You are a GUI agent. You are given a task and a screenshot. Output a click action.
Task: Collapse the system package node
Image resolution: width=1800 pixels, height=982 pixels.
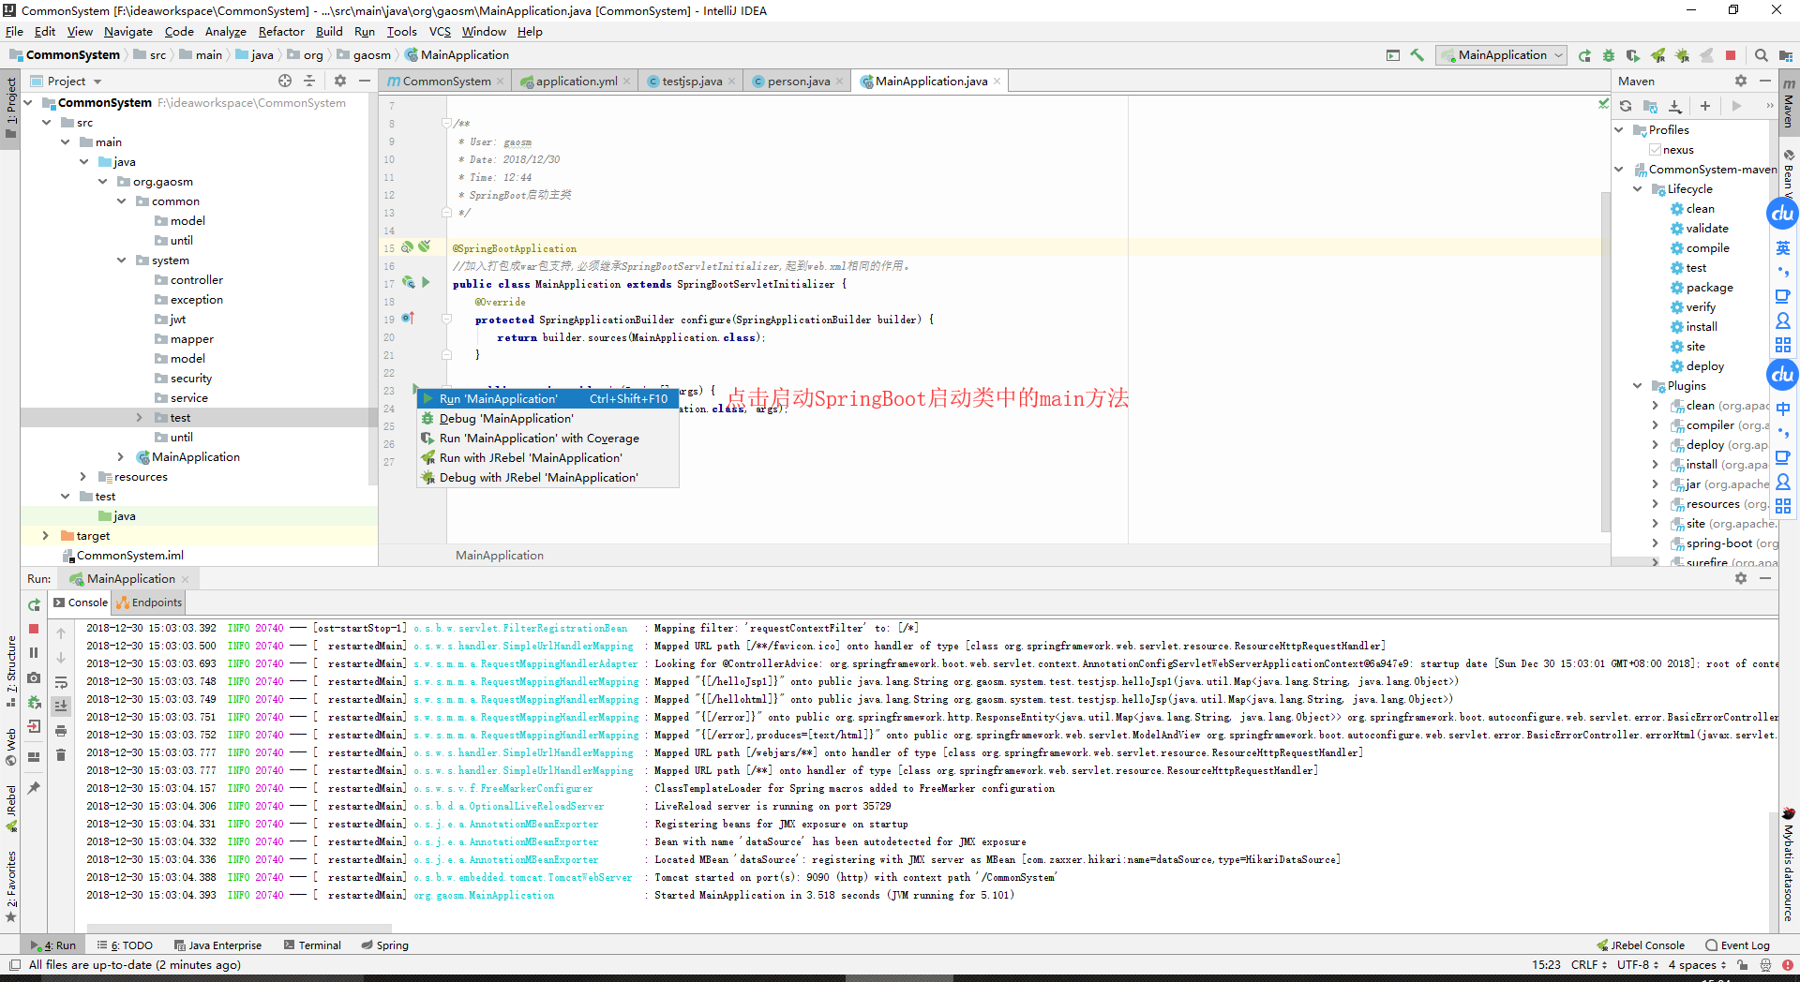point(121,260)
